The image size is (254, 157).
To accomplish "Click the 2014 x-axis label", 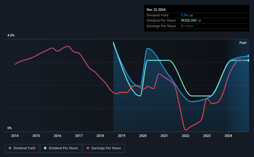I will [x=15, y=136].
